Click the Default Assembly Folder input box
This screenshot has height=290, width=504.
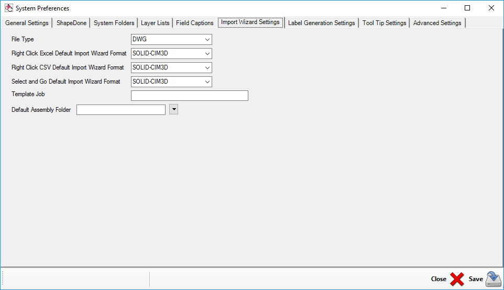pos(121,110)
